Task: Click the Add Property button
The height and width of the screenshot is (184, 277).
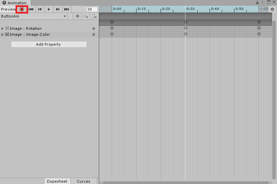Action: 49,44
